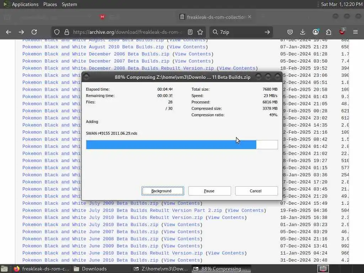The height and width of the screenshot is (273, 364).
Task: View Contents of July 2010 Rebuilt Part 2
Action: [x=246, y=210]
